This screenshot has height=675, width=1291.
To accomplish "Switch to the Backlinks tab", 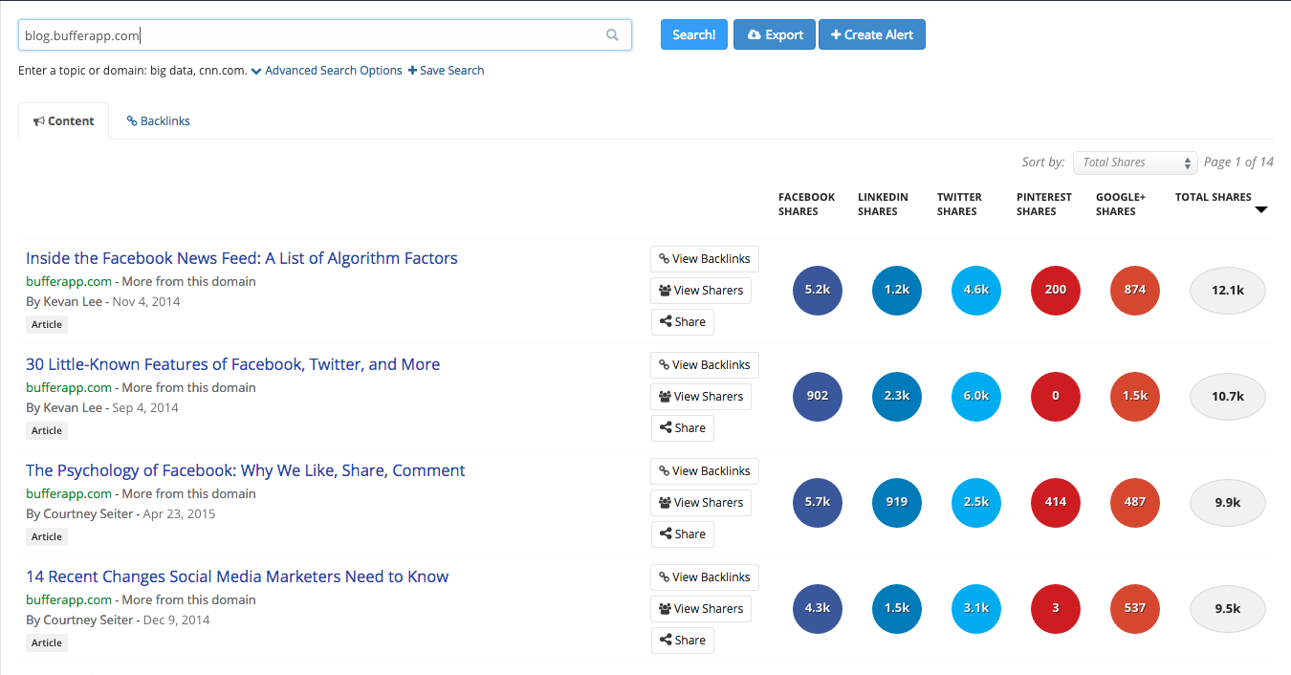I will (159, 121).
